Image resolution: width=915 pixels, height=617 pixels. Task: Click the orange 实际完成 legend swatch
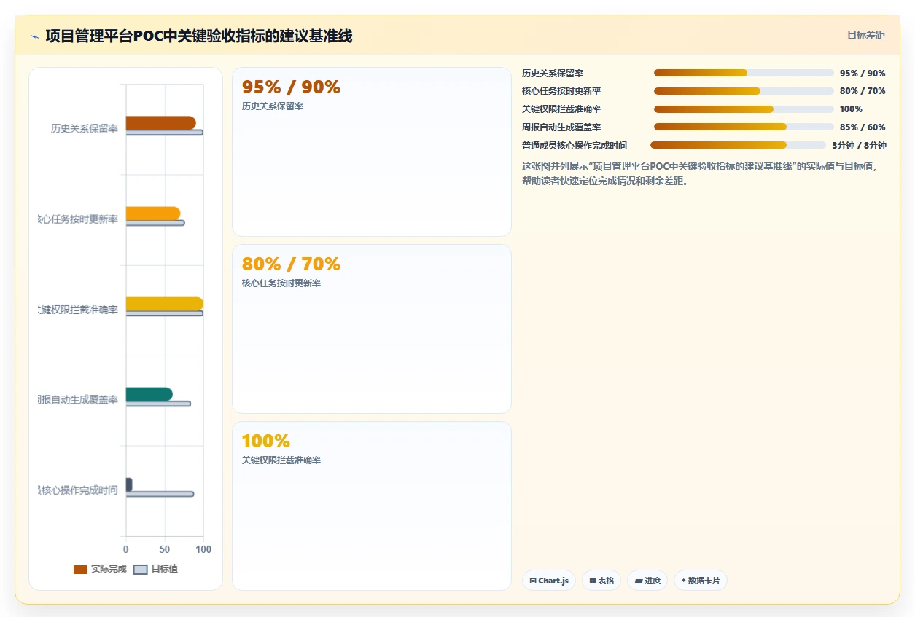coord(80,569)
